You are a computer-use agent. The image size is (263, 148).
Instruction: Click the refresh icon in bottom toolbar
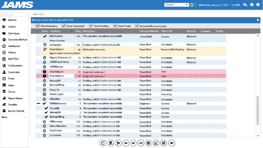pos(103,143)
